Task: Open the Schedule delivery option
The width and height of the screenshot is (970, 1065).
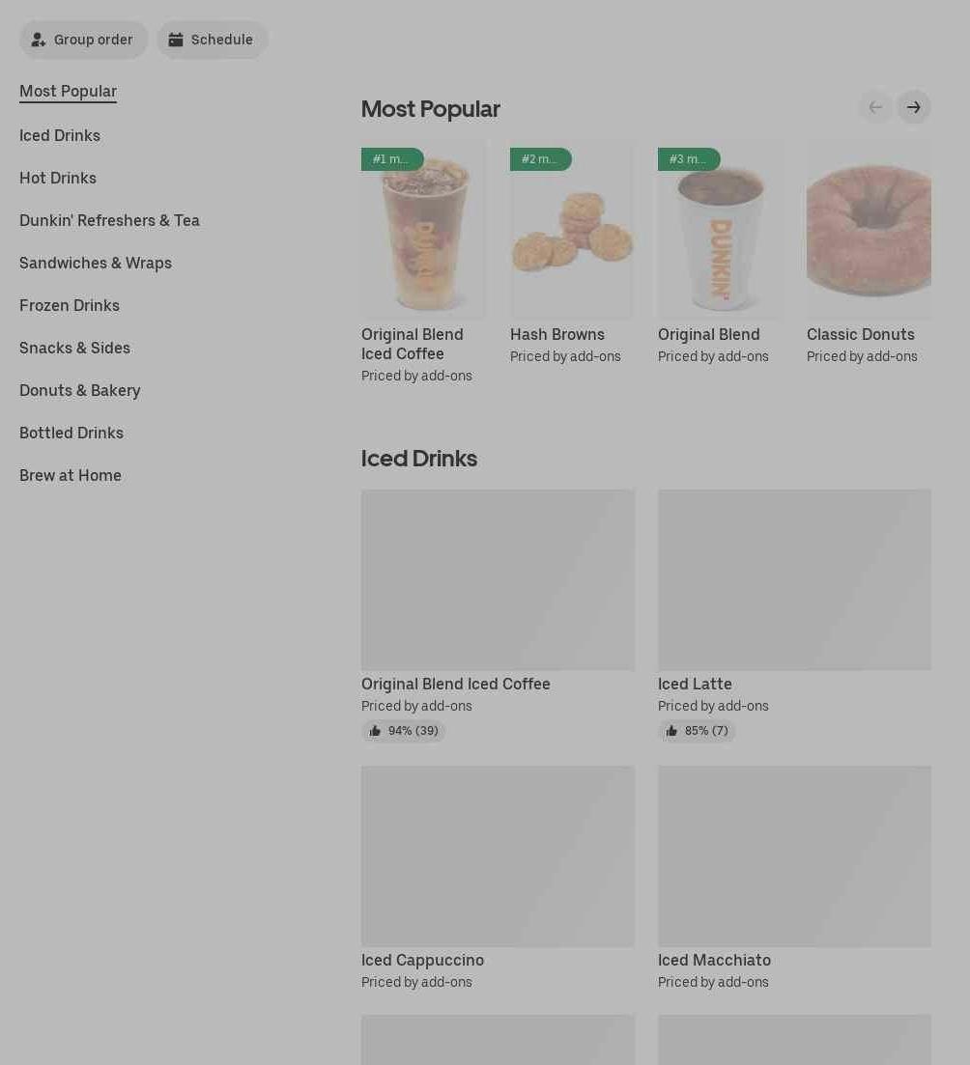Action: (213, 40)
